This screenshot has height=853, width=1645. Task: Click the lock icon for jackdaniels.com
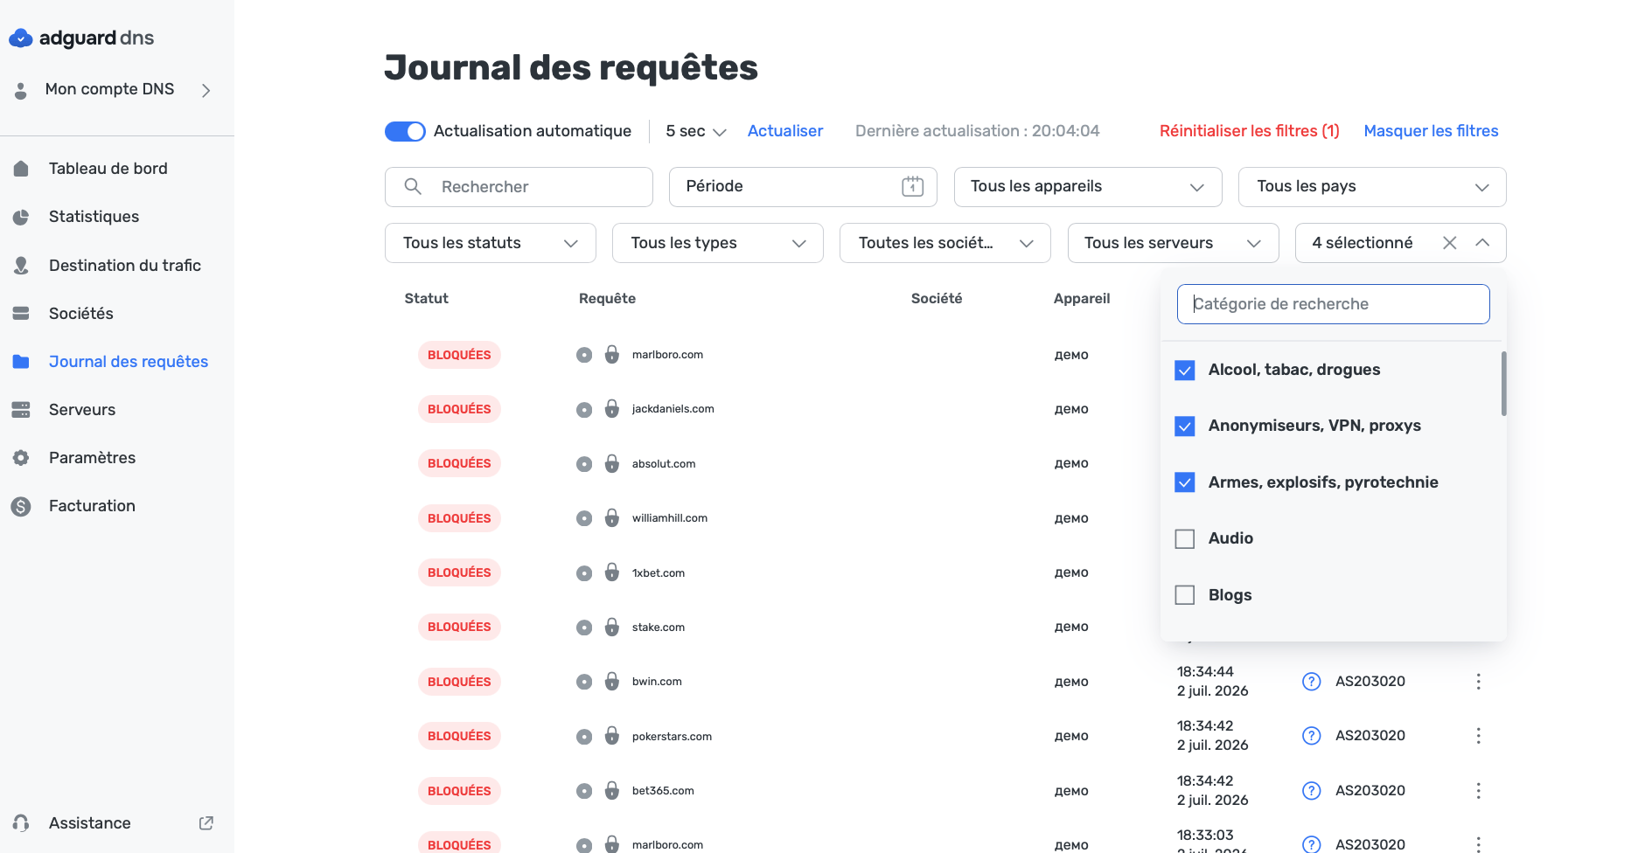tap(612, 408)
